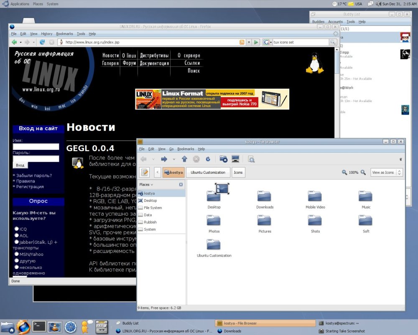The image size is (418, 335).
Task: Click the Linux Format banner ad
Action: click(212, 99)
